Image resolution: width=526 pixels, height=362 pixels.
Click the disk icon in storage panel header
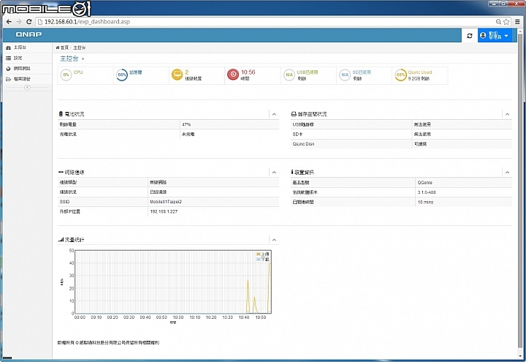tap(294, 114)
